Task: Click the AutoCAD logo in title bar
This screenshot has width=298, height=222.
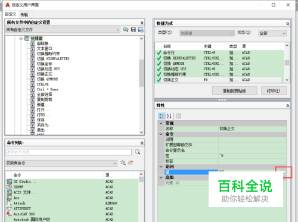Action: point(8,5)
